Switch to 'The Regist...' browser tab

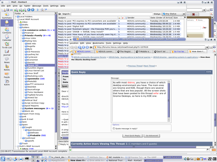[x=126, y=52]
